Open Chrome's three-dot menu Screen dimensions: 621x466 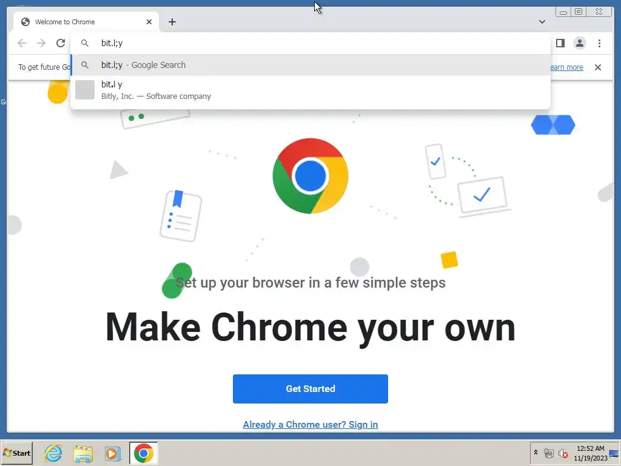click(x=599, y=43)
